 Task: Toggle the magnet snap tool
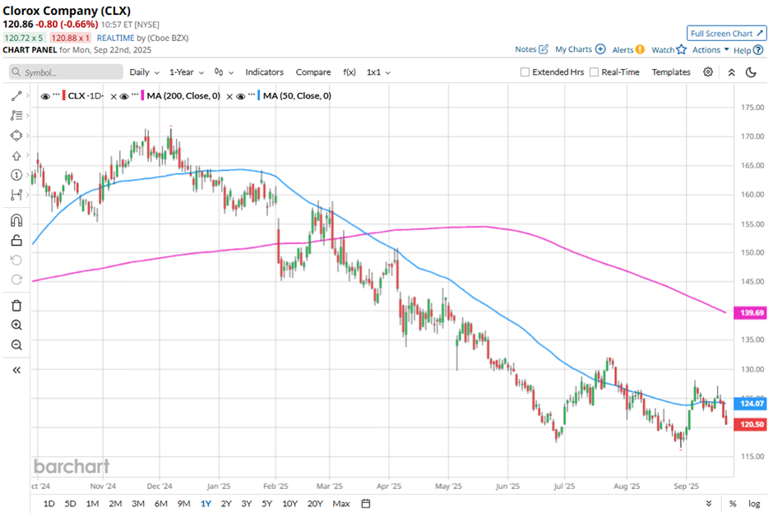click(16, 220)
